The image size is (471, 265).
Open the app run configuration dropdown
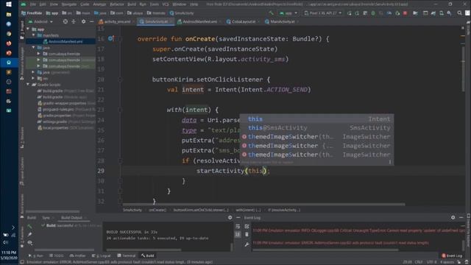pyautogui.click(x=288, y=13)
